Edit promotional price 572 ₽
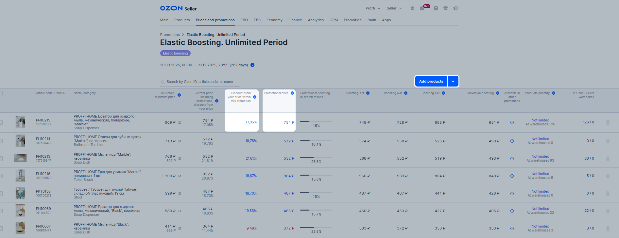619x238 pixels. click(289, 141)
